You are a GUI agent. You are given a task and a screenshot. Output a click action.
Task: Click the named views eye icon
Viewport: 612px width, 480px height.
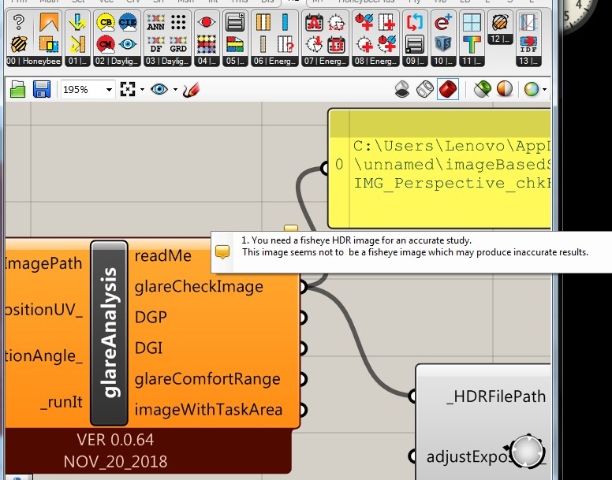[x=159, y=89]
